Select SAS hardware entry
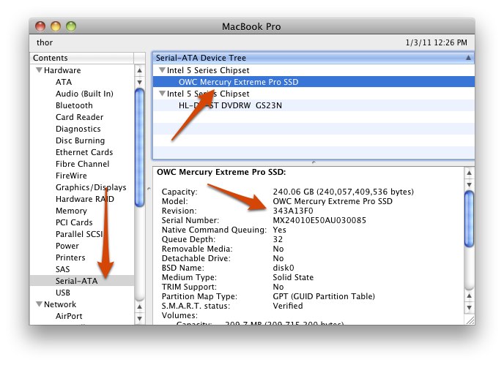This screenshot has width=504, height=365. (62, 269)
